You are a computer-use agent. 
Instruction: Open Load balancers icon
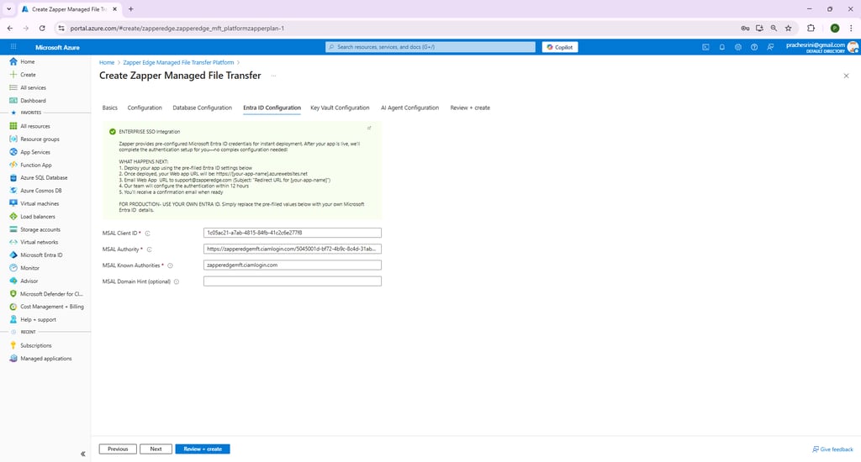(13, 217)
